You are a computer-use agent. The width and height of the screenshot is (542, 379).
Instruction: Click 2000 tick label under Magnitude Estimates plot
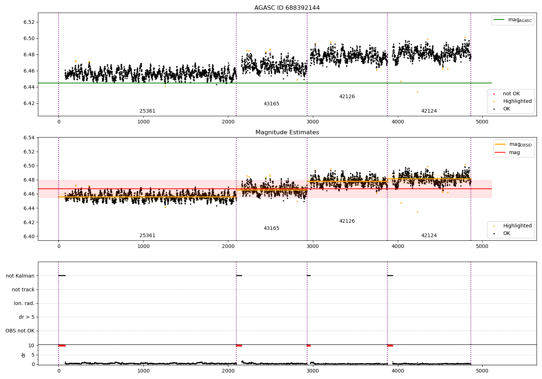pos(228,247)
